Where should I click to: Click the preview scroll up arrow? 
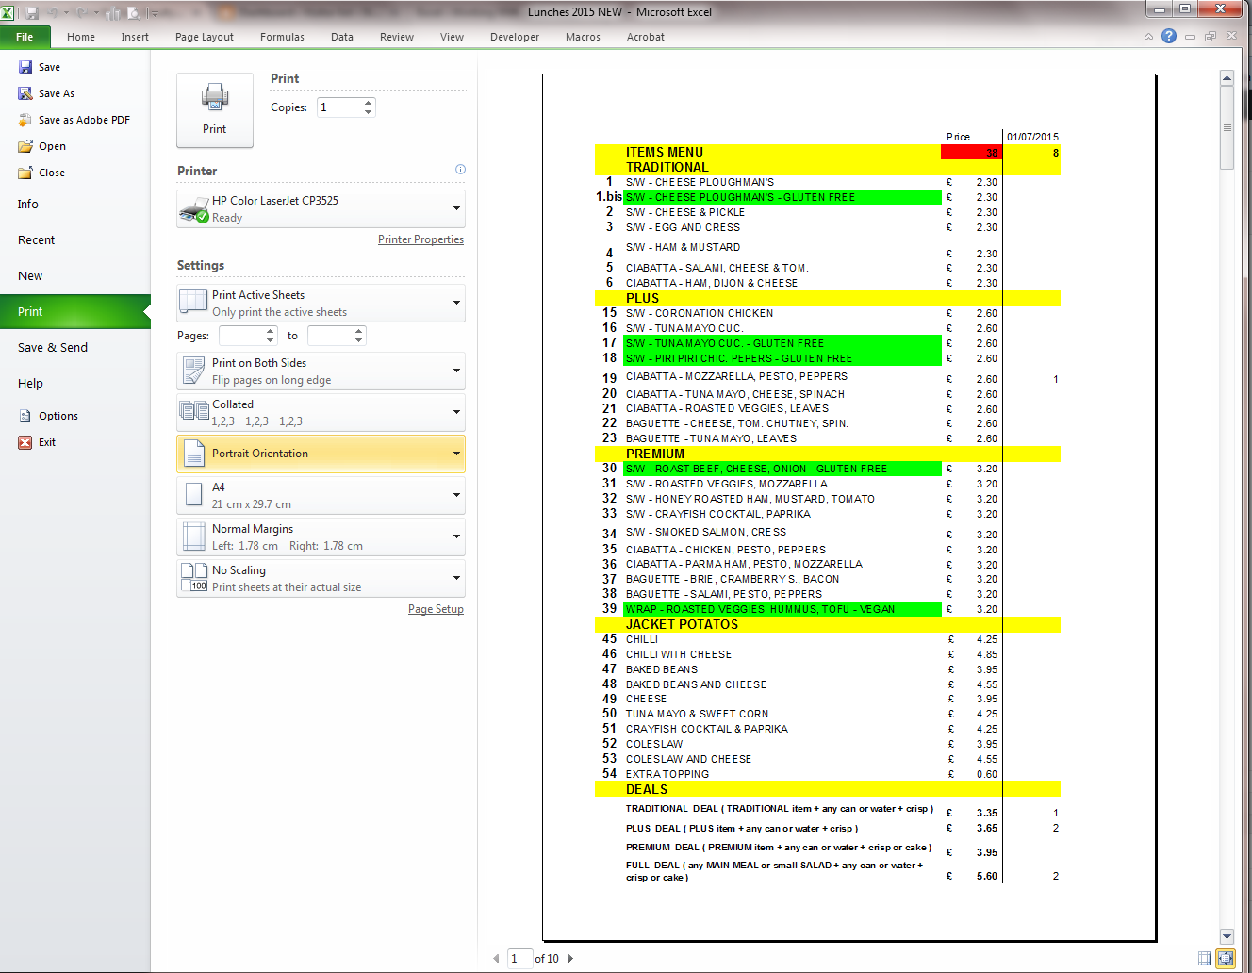[1227, 78]
